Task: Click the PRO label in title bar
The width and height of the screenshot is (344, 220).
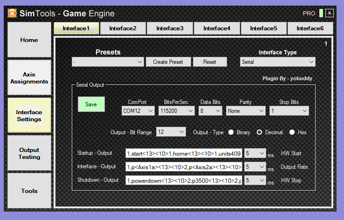Action: [x=309, y=14]
